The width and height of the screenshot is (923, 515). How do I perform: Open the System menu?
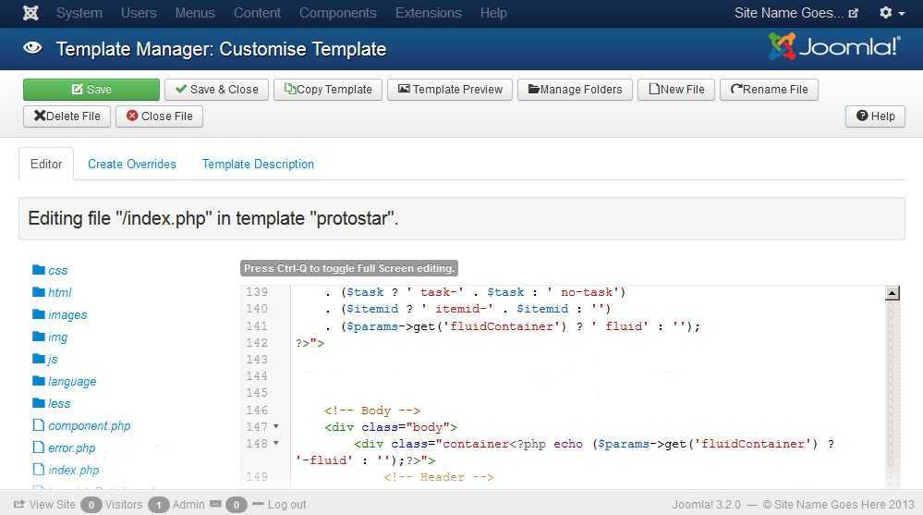(79, 13)
